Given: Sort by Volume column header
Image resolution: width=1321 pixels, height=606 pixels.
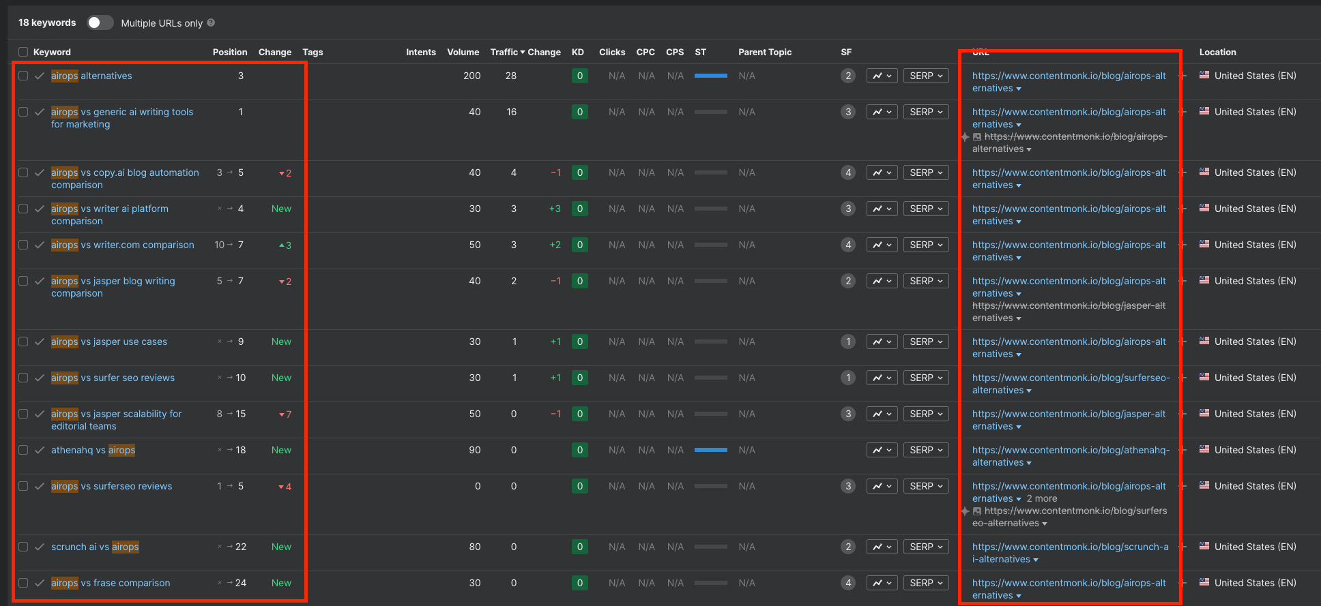Looking at the screenshot, I should point(463,52).
